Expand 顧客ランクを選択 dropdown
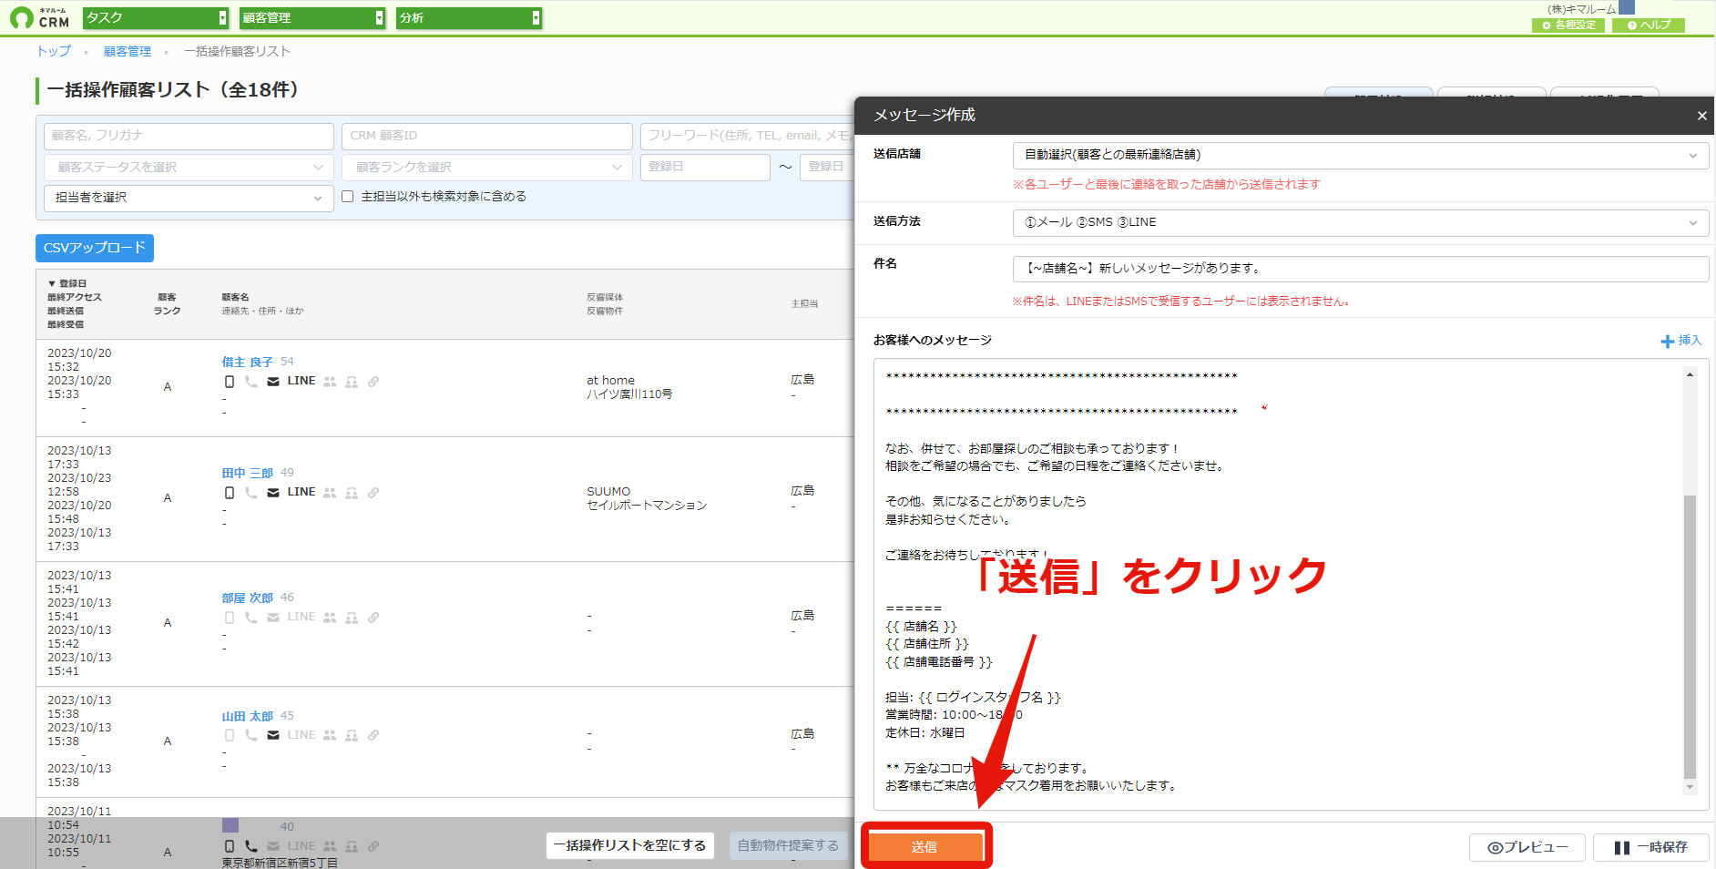1716x869 pixels. (487, 167)
